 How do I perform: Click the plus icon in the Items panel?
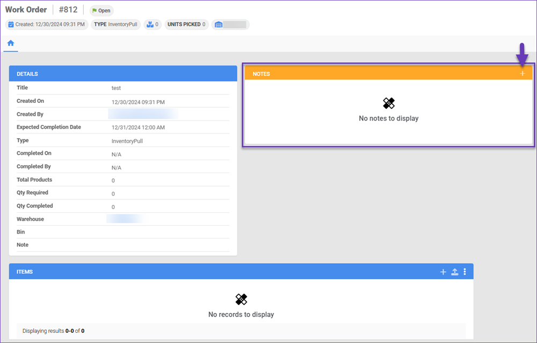coord(443,272)
